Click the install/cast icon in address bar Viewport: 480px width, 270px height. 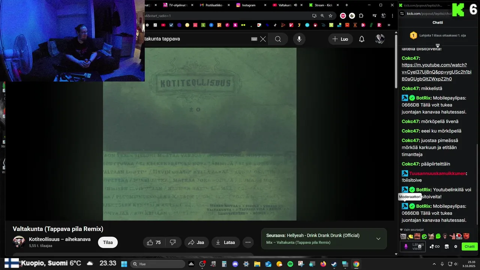314,16
